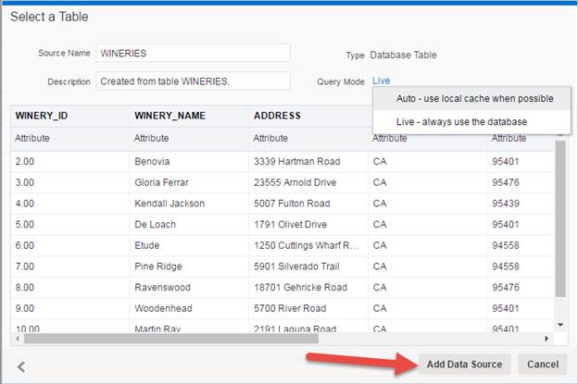
Task: Click into the Description text field
Action: point(193,81)
